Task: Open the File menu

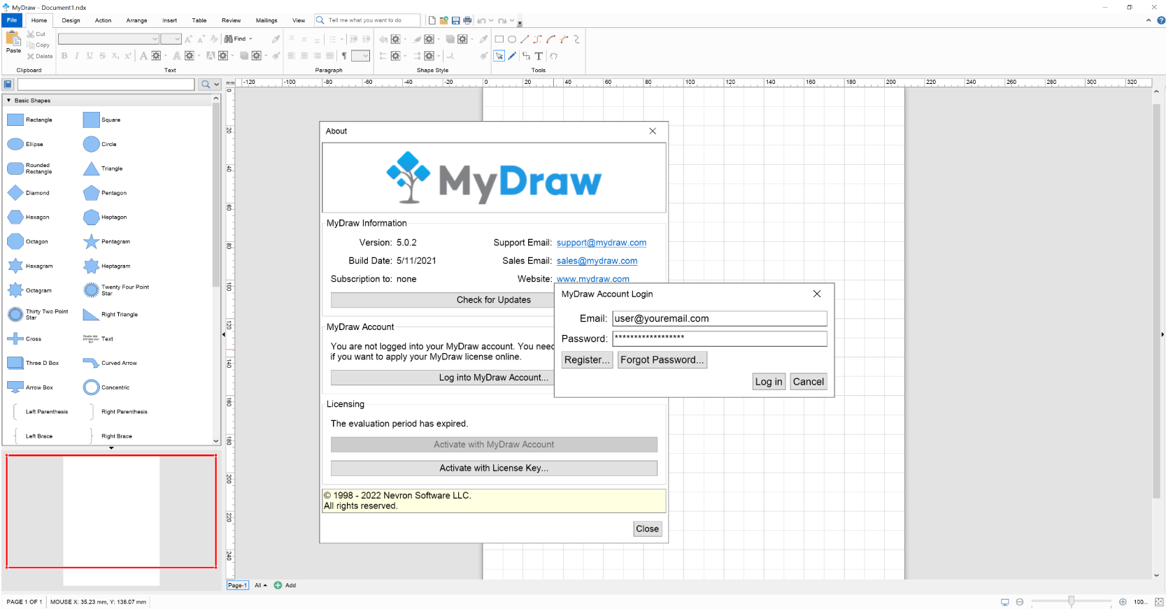Action: (12, 20)
